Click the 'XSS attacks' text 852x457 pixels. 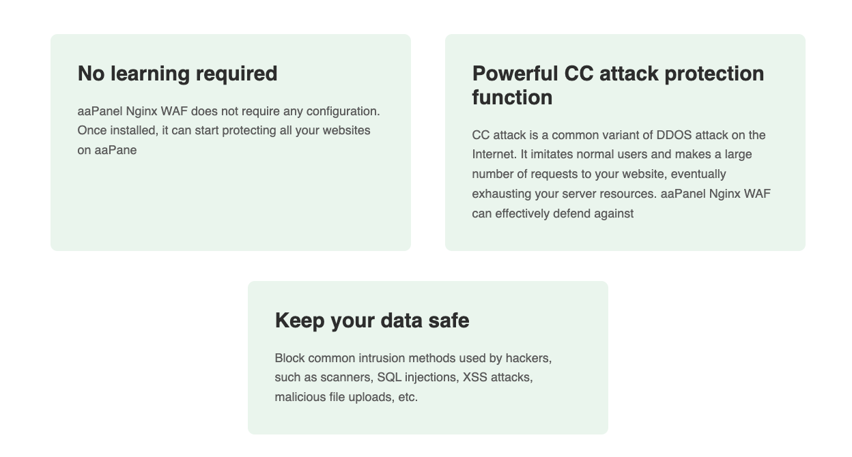click(x=497, y=377)
